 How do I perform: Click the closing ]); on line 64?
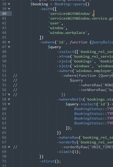(69, 128)
